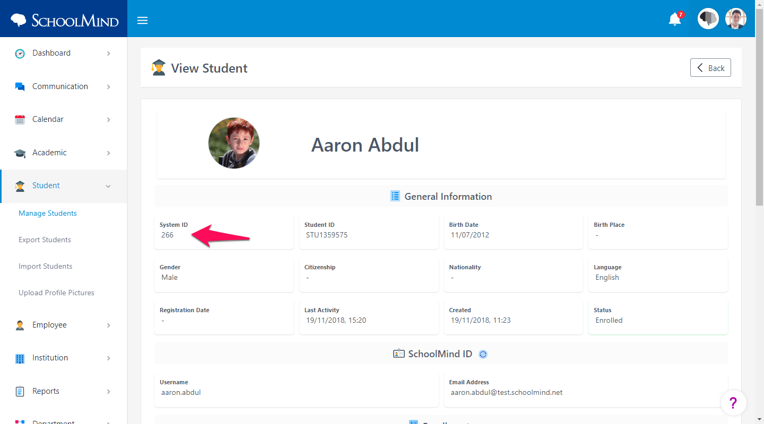The image size is (764, 424).
Task: Select the Reports menu label
Action: 46,391
